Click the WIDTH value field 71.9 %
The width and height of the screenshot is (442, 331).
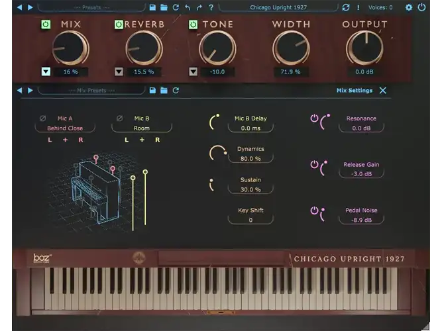[291, 72]
